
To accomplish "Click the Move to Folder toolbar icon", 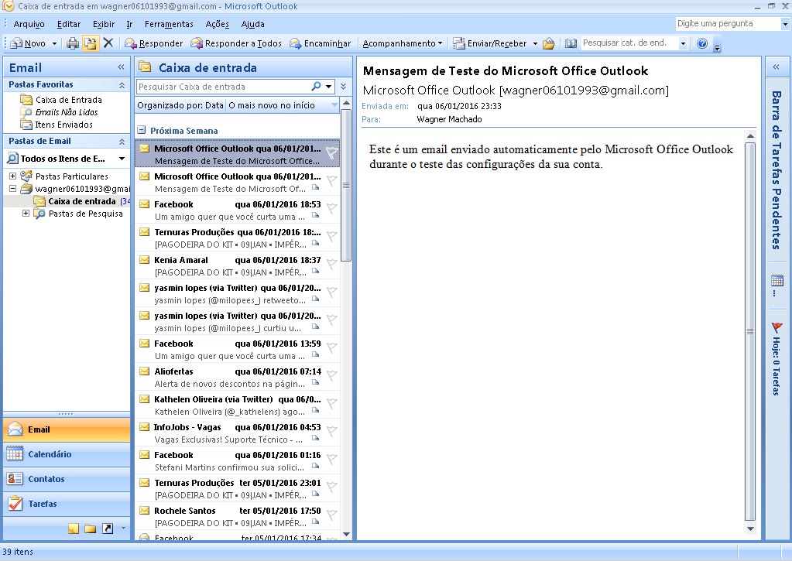I will tap(90, 43).
